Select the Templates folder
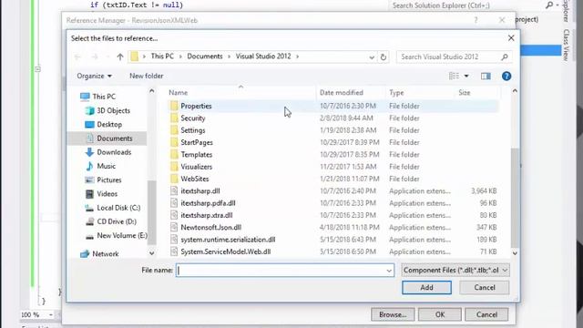583x328 pixels. [x=197, y=155]
